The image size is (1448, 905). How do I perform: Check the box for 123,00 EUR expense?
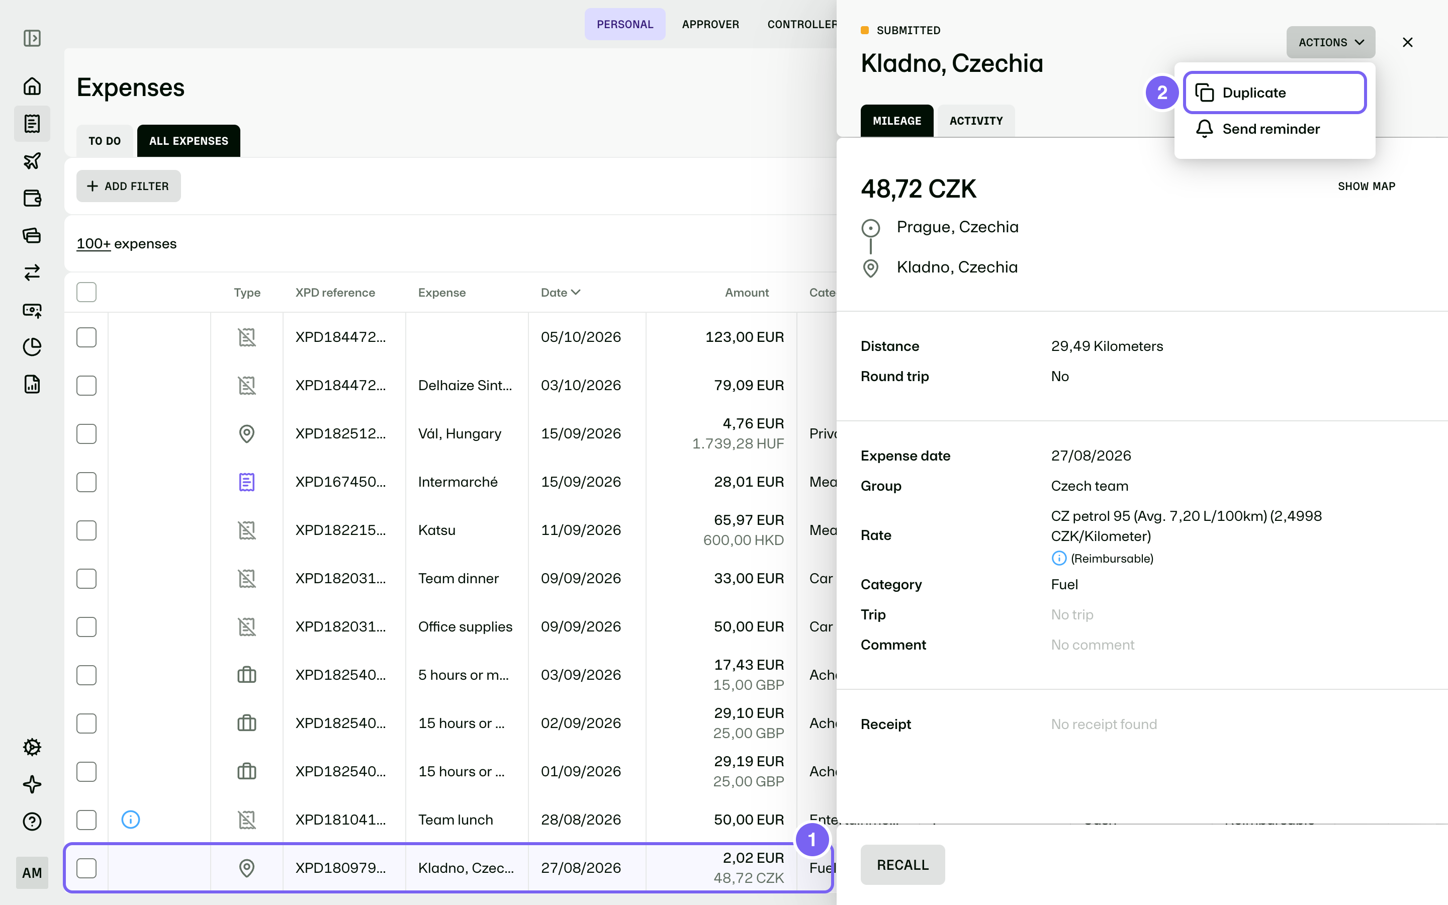point(86,337)
